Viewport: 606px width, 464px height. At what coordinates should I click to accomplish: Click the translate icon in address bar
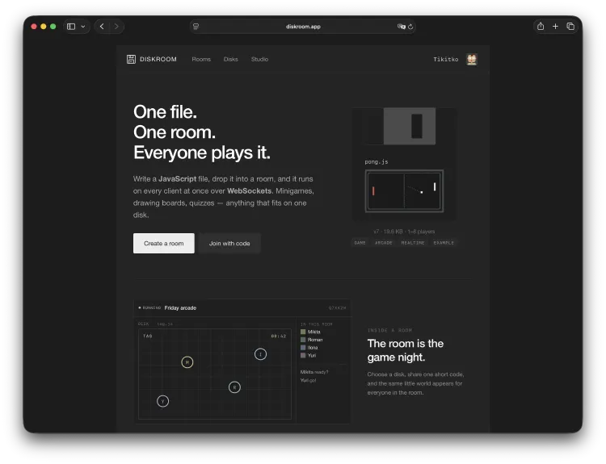point(401,27)
